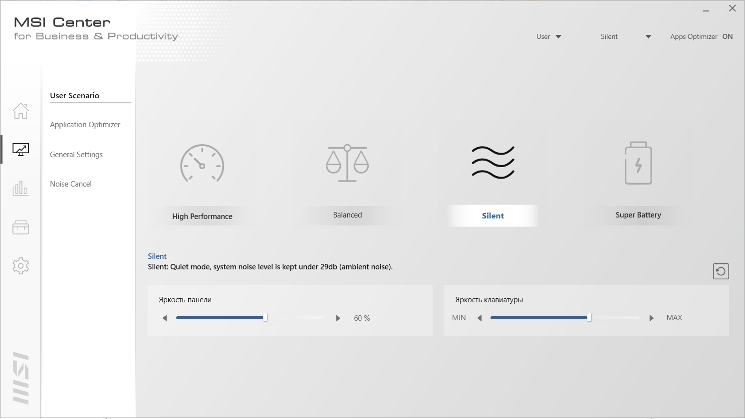
Task: Click the MSI Center title text
Action: pos(62,22)
